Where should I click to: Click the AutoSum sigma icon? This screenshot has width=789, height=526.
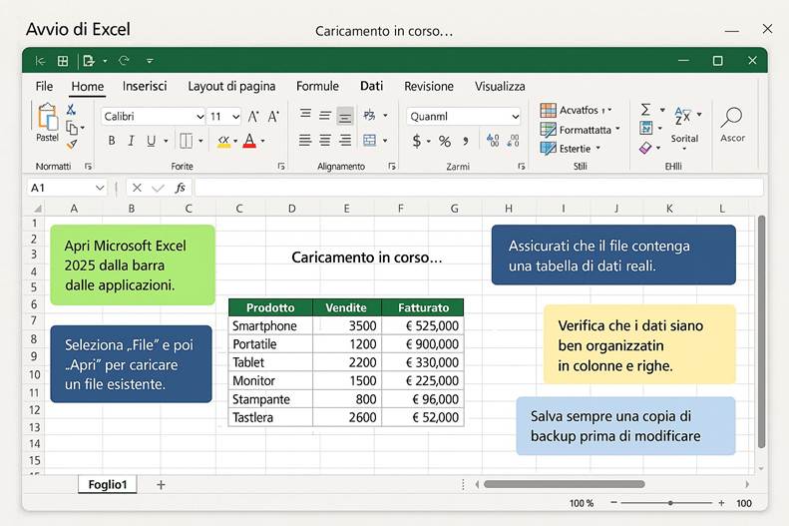(645, 110)
